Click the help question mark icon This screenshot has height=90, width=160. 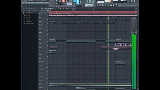[x=137, y=1]
